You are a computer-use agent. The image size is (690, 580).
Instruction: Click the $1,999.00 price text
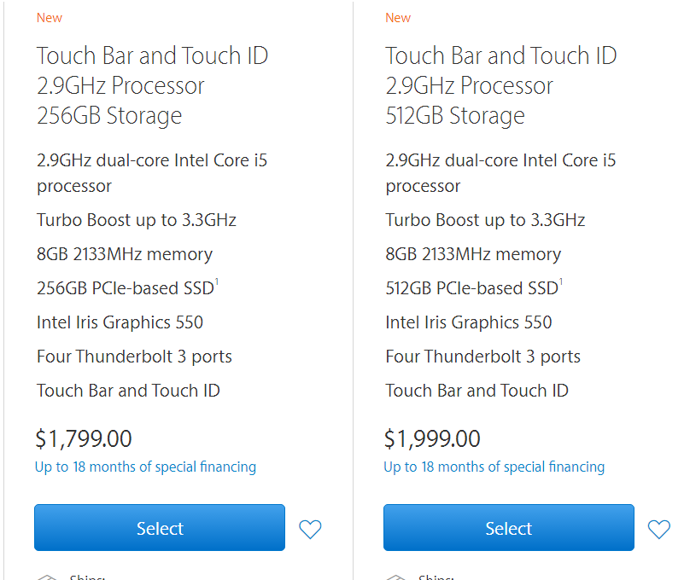pyautogui.click(x=432, y=438)
